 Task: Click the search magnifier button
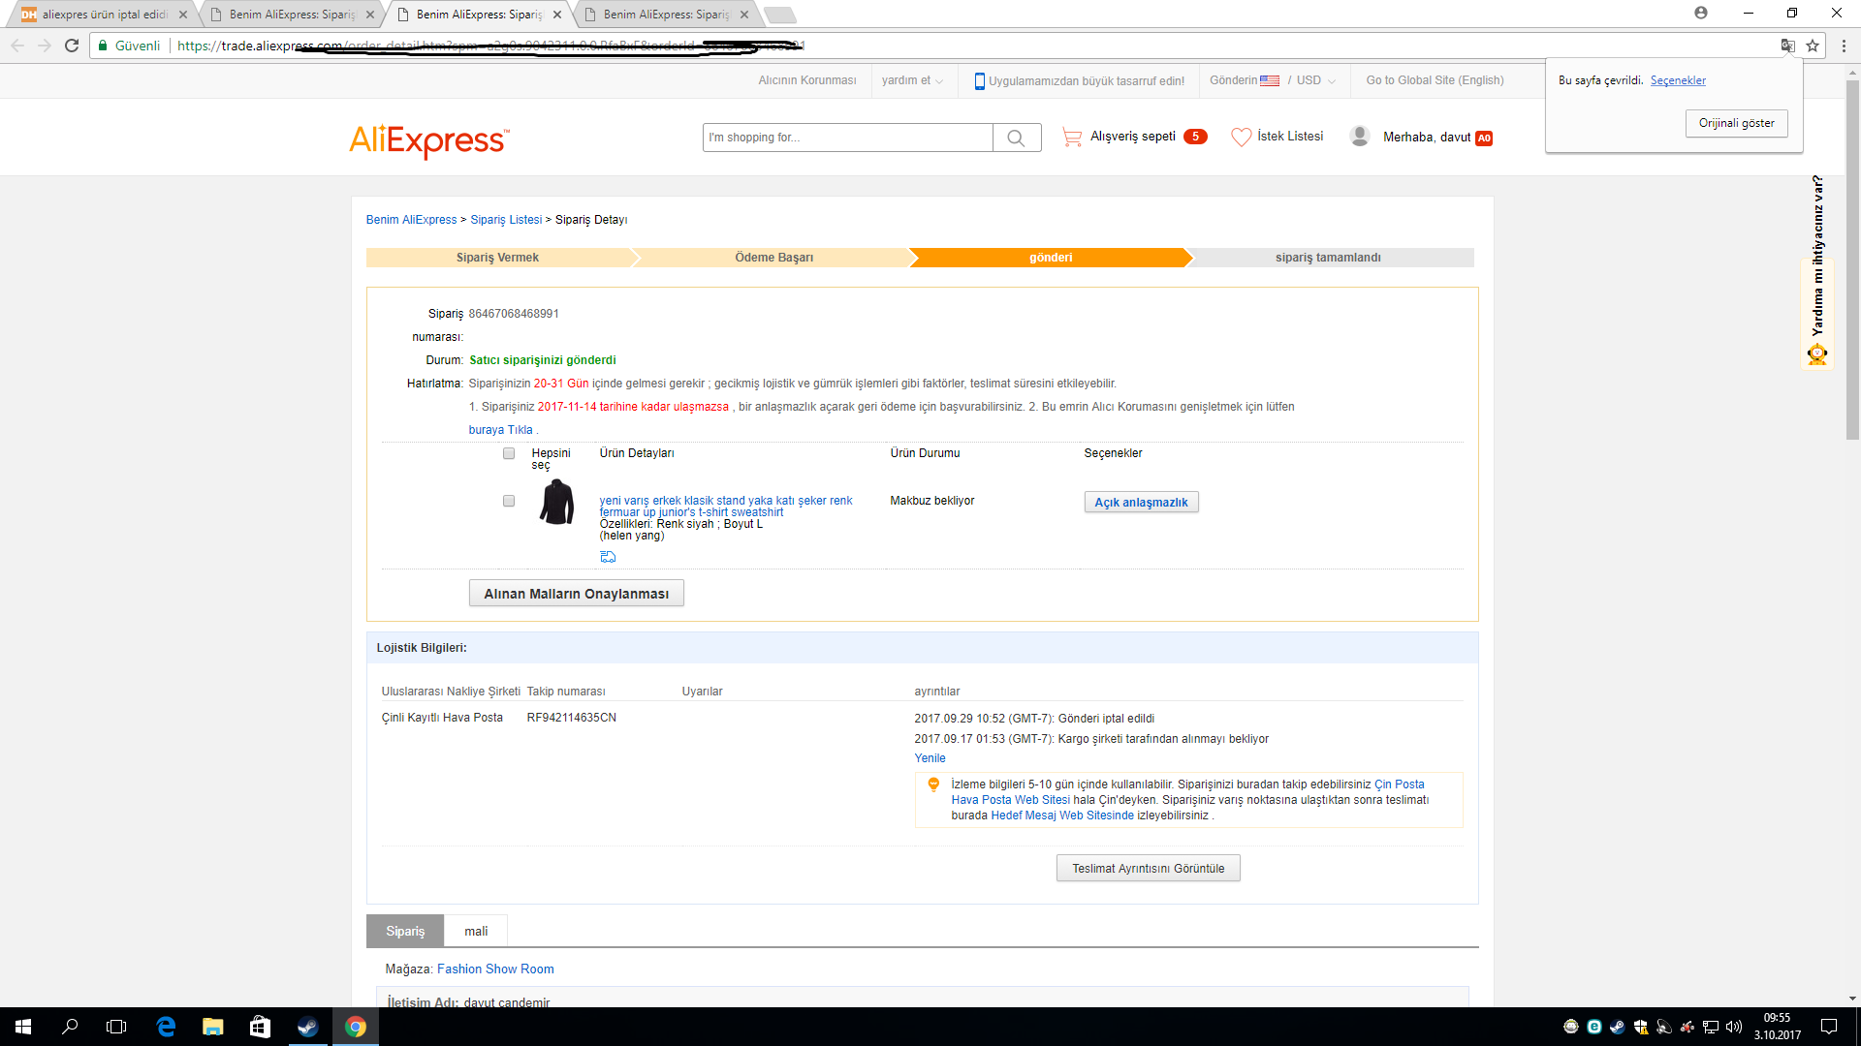(1016, 138)
